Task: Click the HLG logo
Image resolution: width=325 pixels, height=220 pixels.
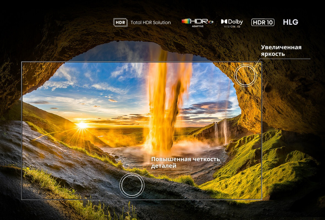Action: click(x=290, y=22)
